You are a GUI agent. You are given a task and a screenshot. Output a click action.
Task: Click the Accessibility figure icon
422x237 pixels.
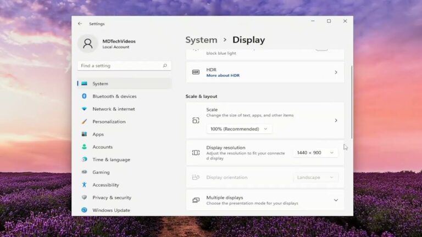[x=84, y=184]
